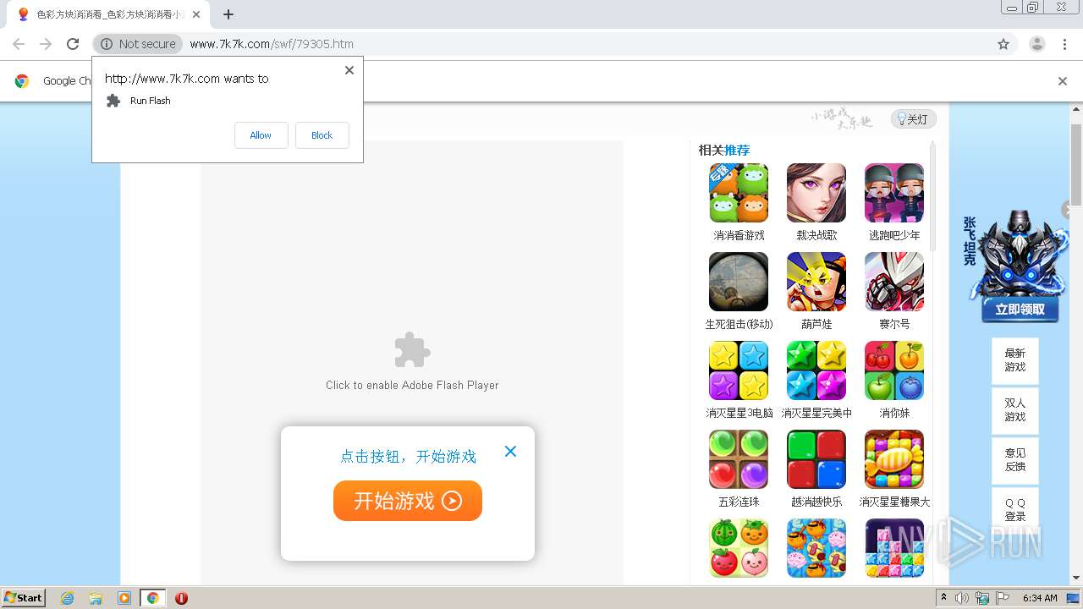Screen dimensions: 1083x609
Task: Reload the current page
Action: pos(73,44)
